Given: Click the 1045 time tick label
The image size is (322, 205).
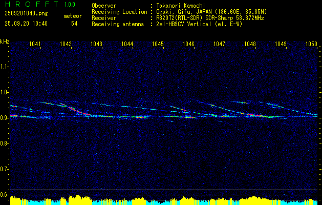Looking at the screenshot, I should tap(158, 45).
